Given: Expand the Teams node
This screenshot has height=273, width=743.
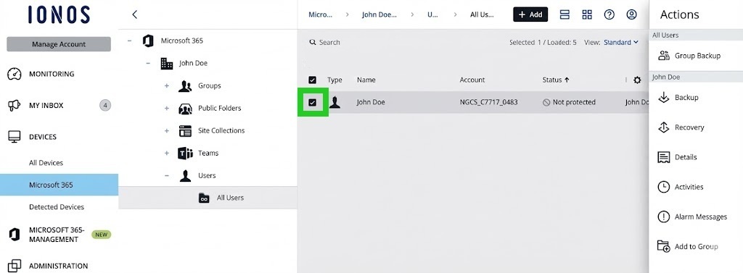Looking at the screenshot, I should 166,154.
